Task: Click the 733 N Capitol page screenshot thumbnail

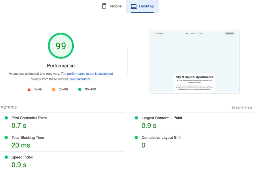Action: (194, 61)
